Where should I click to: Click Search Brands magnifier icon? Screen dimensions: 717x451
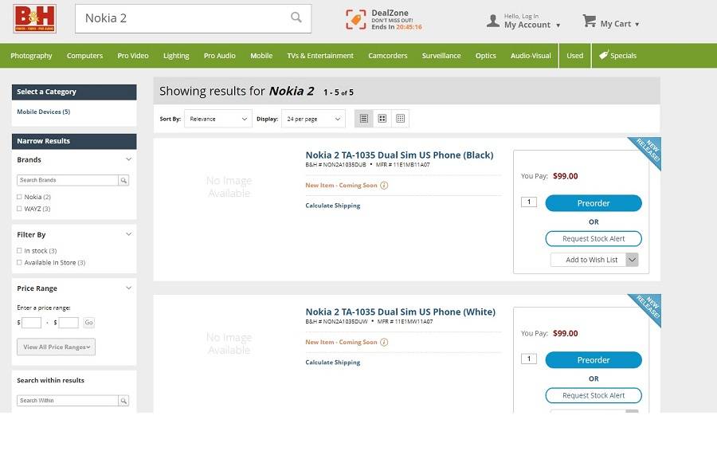click(123, 181)
